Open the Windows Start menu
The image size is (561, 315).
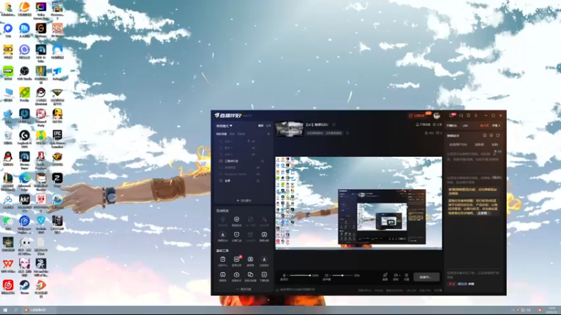[x=5, y=310]
